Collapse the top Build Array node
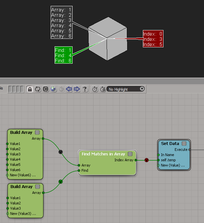The width and height of the screenshot is (204, 223). (38, 133)
